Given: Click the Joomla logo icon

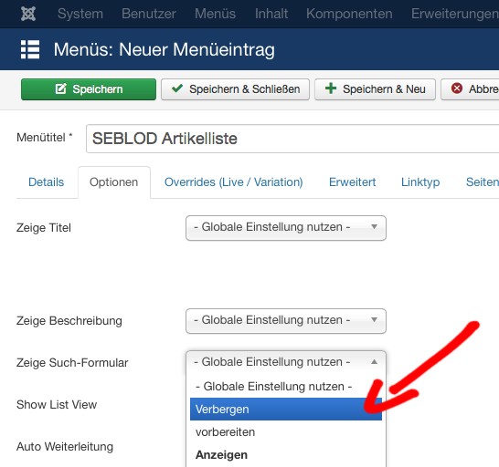Looking at the screenshot, I should coord(28,14).
